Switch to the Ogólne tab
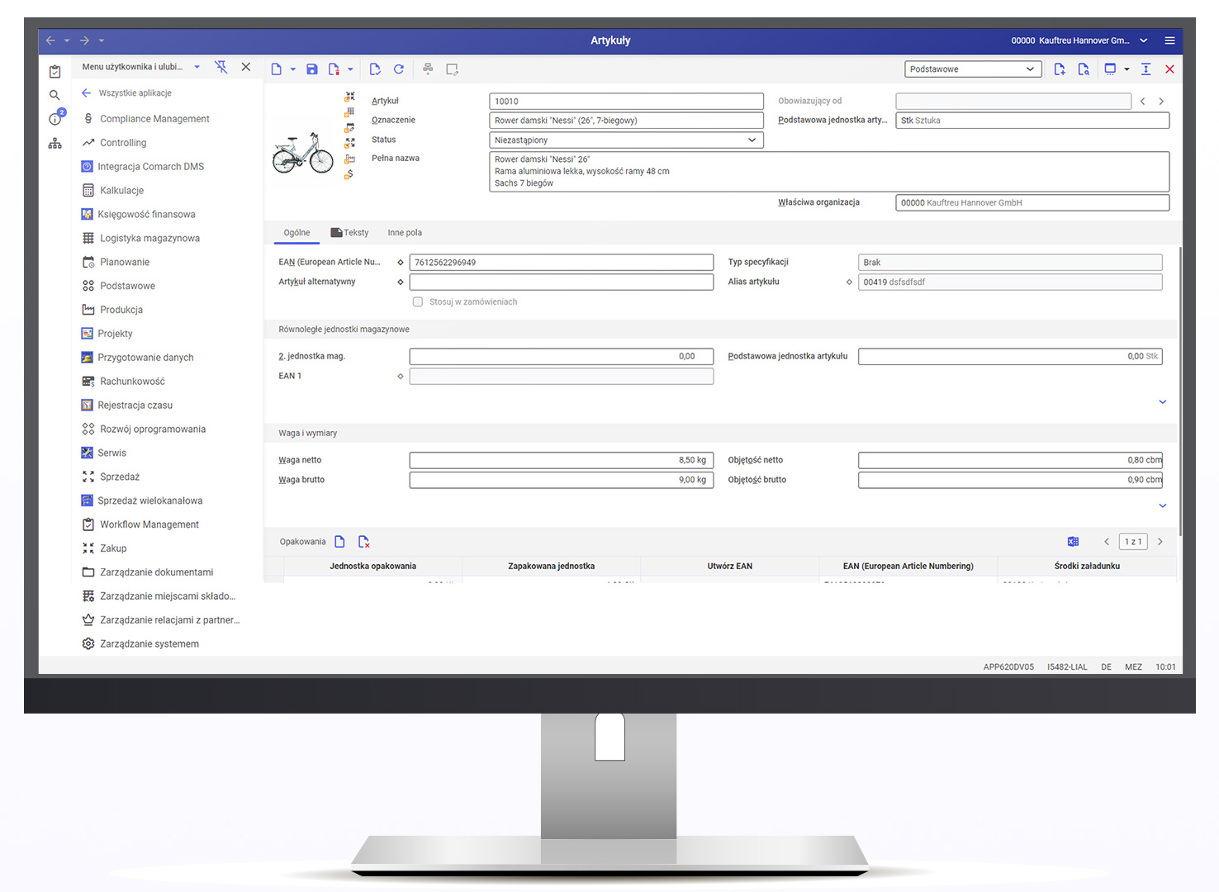Screen dimensions: 1219x892 (296, 233)
